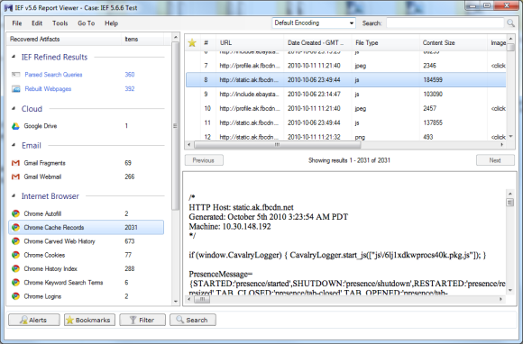Click the Bookmarks button
The width and height of the screenshot is (523, 344).
point(89,320)
